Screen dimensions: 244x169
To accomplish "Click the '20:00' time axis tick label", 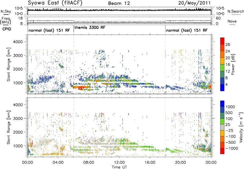I will 180,163.
